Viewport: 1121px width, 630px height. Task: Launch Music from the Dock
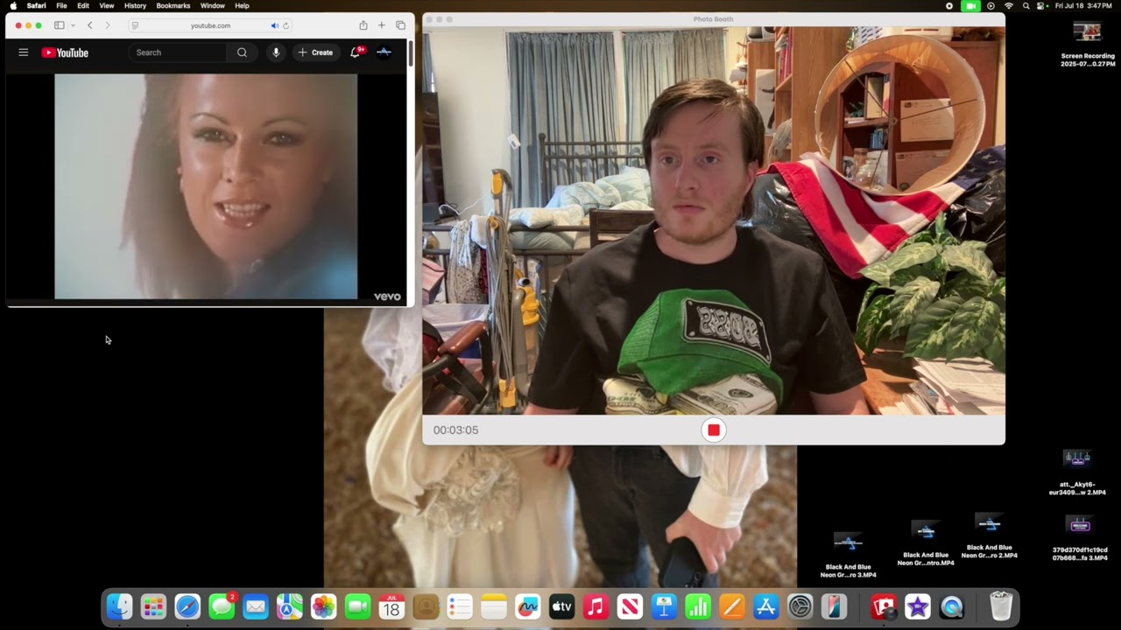596,606
